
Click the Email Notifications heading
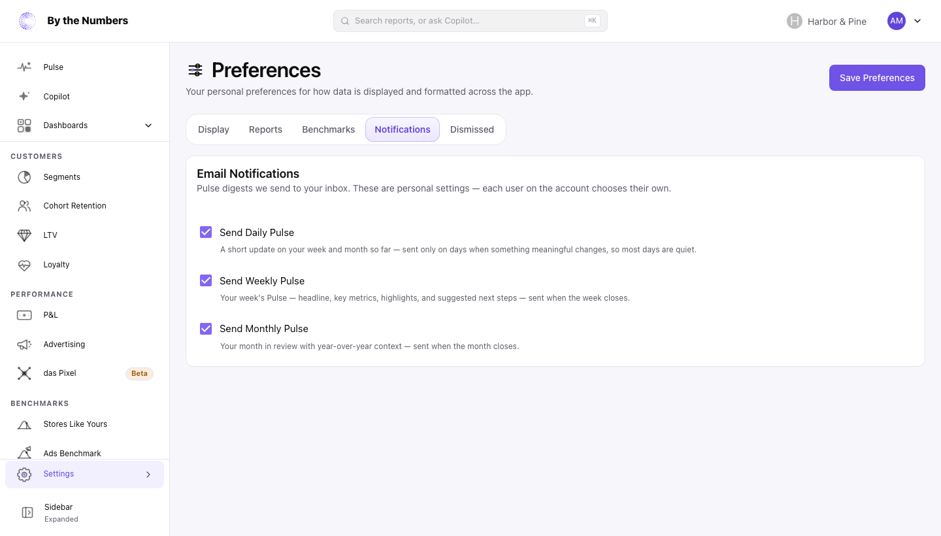click(248, 174)
